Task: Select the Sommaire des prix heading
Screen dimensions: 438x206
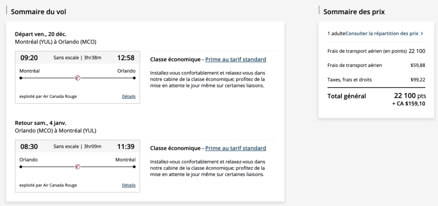Action: (x=354, y=12)
